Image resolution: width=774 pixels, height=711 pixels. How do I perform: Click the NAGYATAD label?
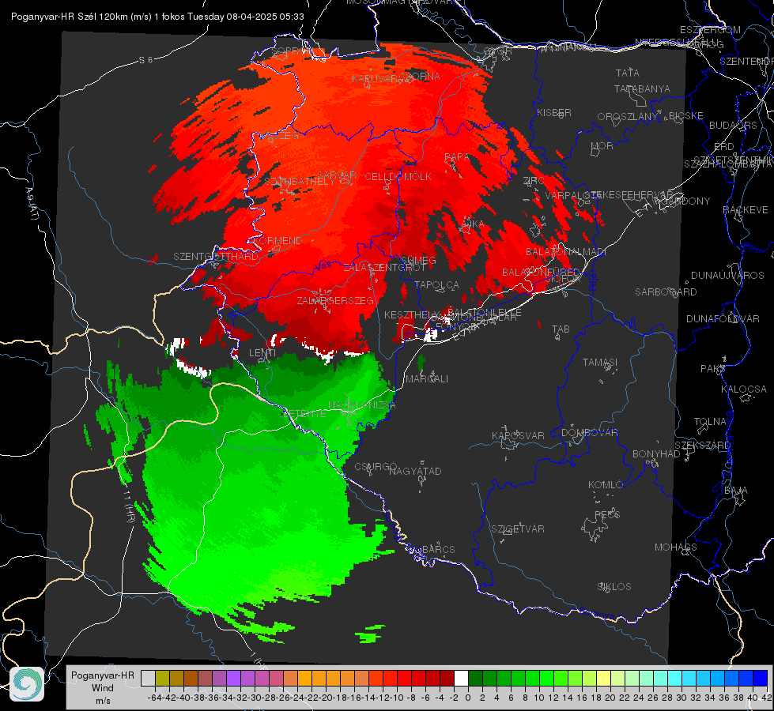[415, 471]
